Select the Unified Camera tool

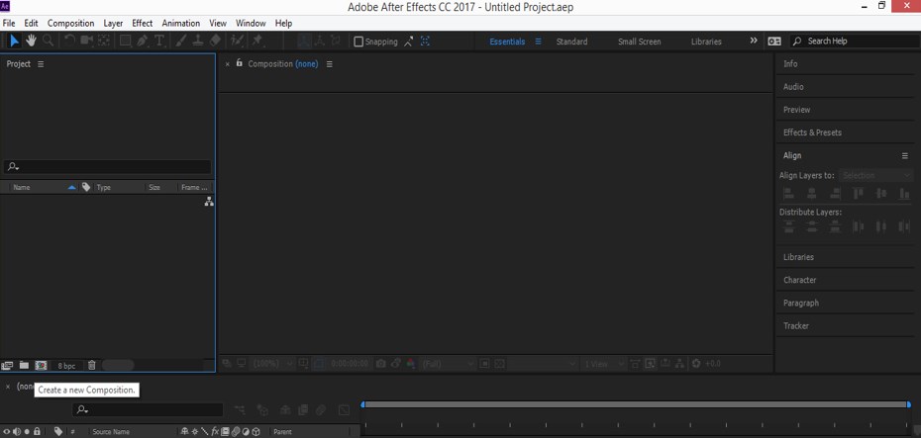(x=87, y=41)
